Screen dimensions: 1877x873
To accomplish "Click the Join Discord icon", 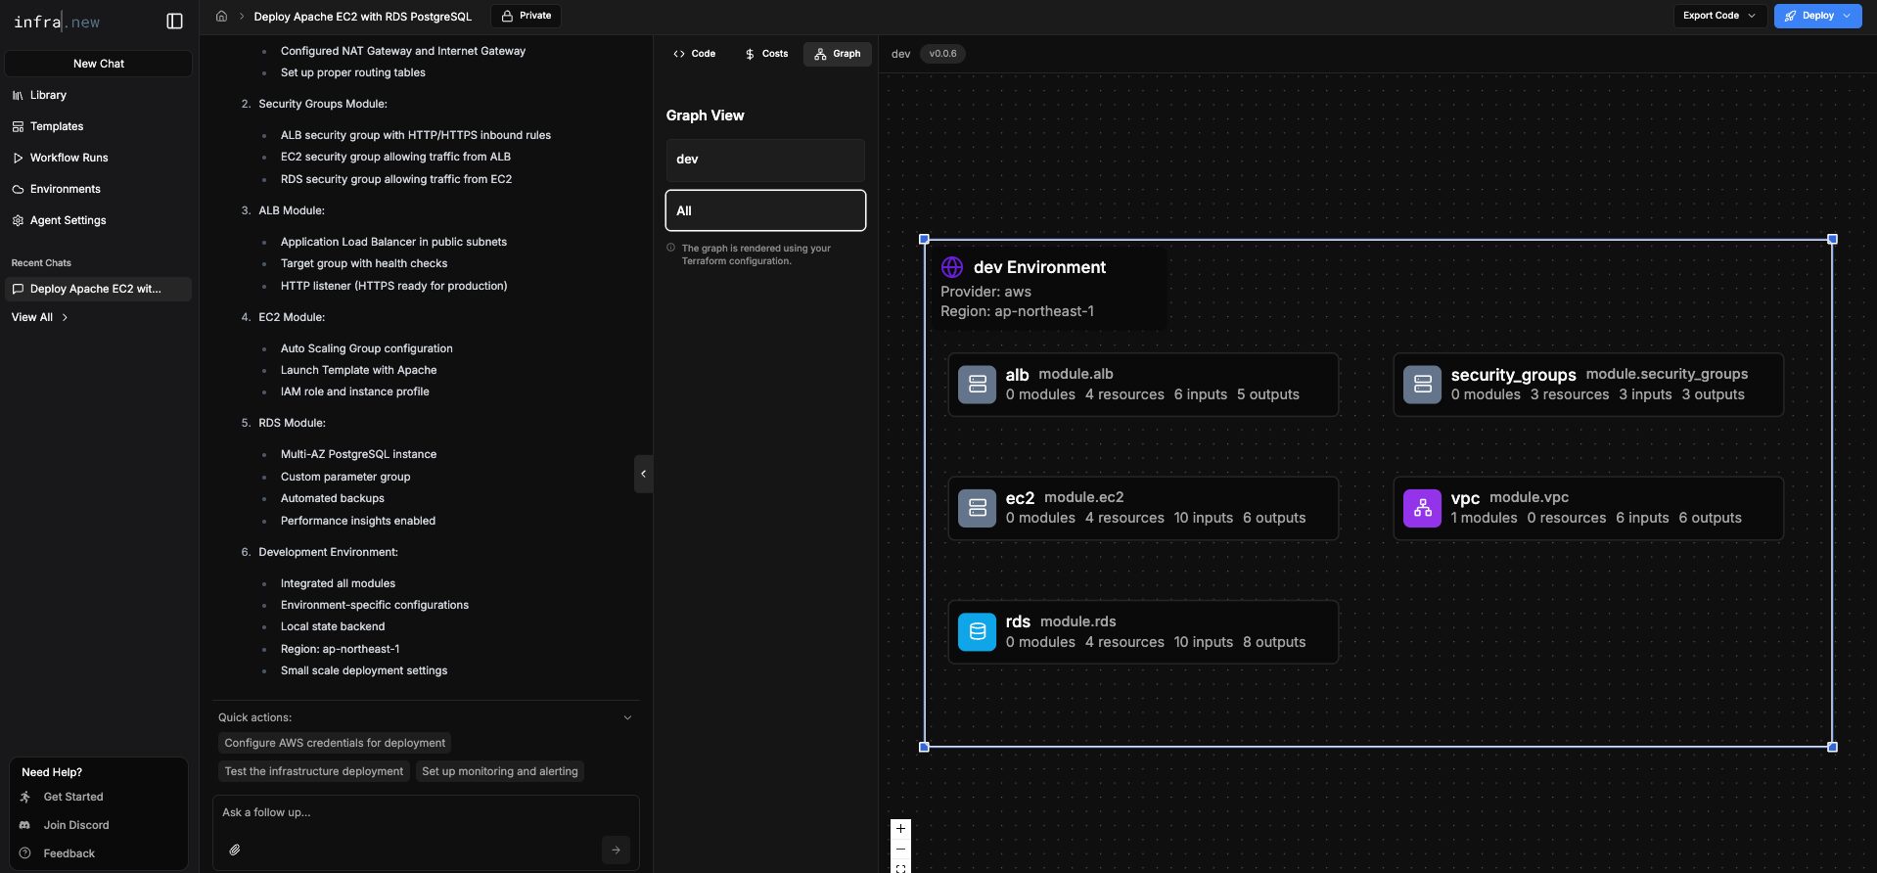I will (25, 825).
